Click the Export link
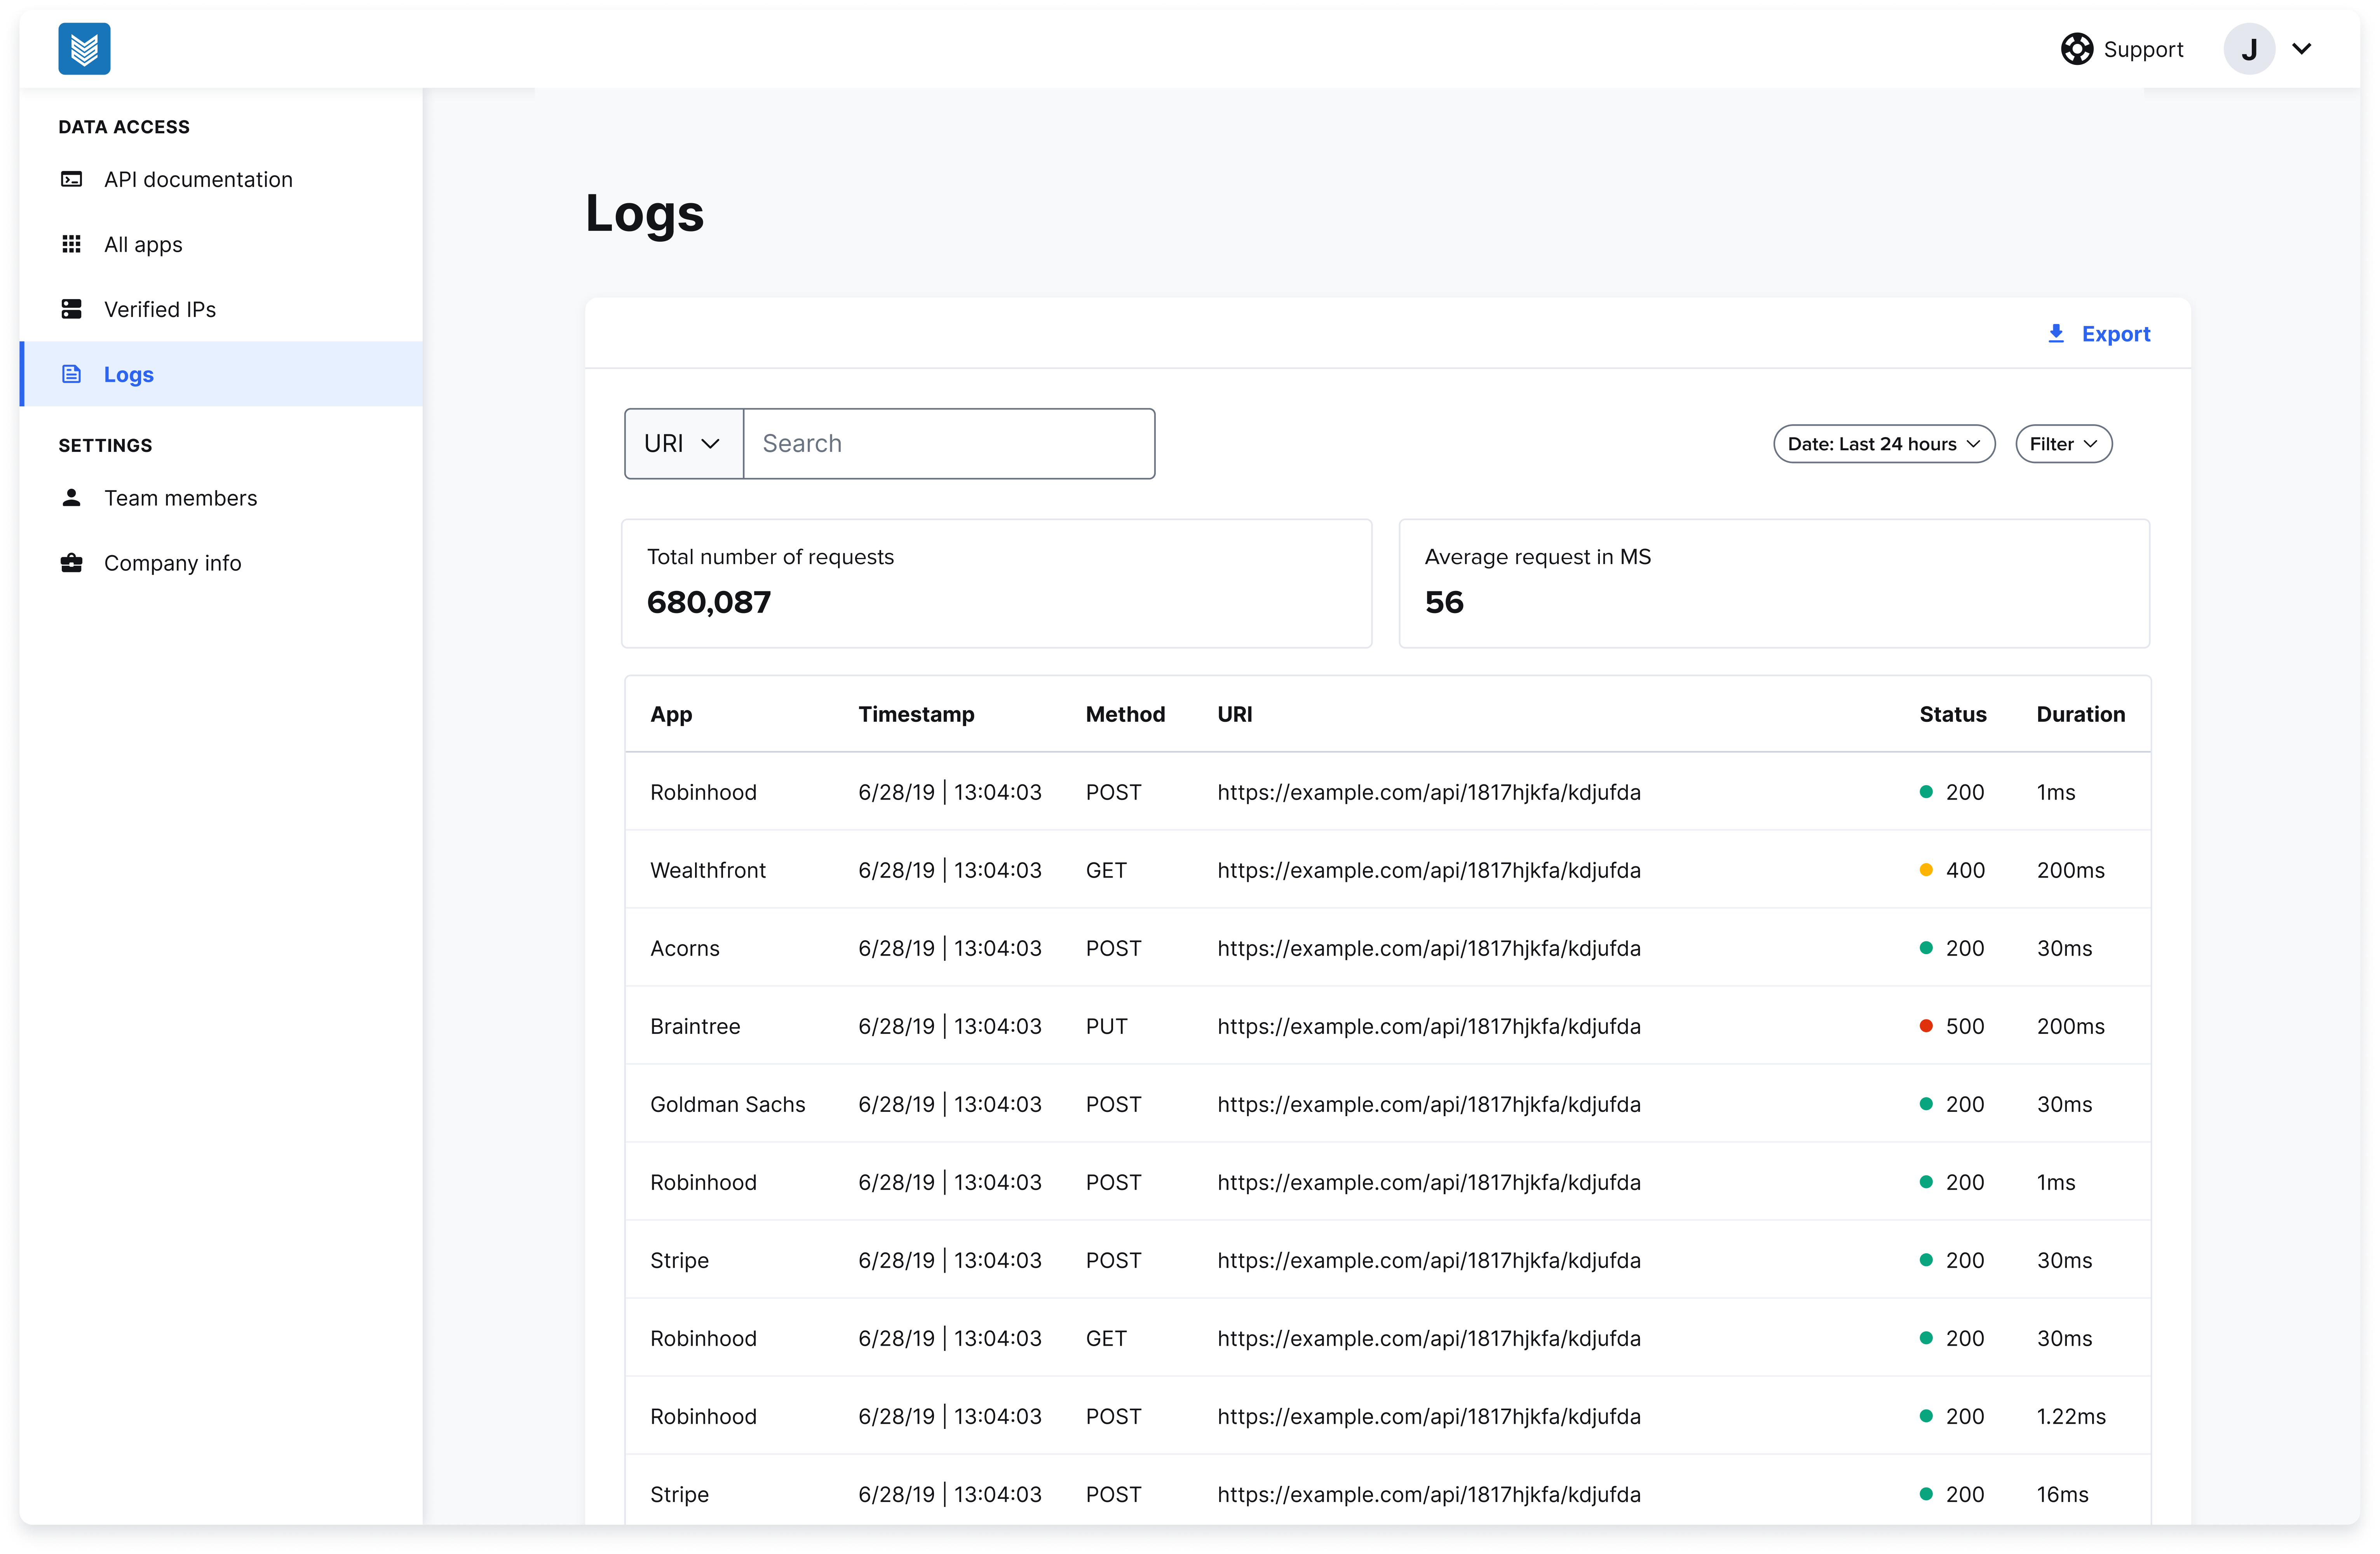 pos(2113,334)
